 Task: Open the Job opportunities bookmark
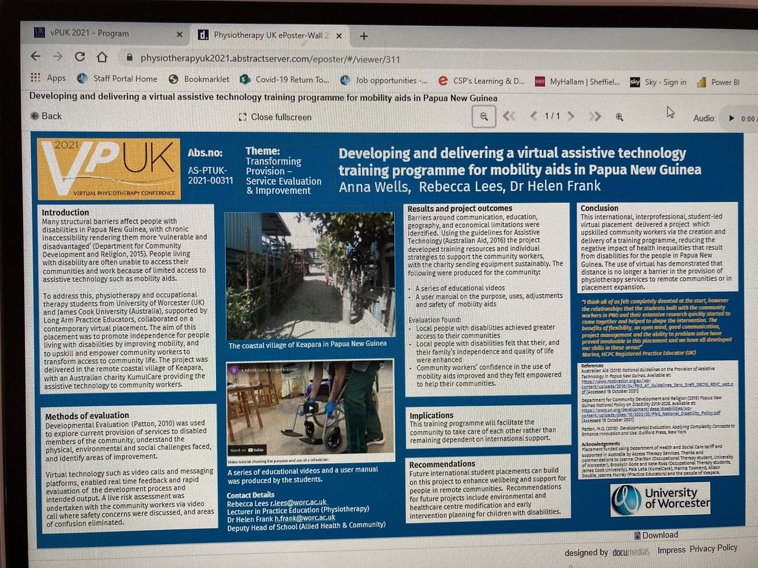point(384,80)
